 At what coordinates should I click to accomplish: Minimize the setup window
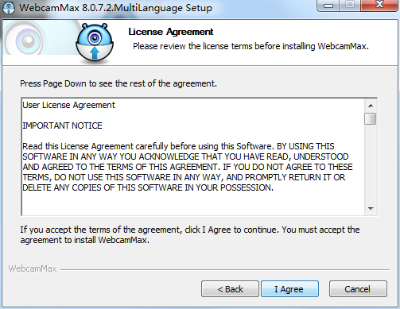pyautogui.click(x=328, y=6)
